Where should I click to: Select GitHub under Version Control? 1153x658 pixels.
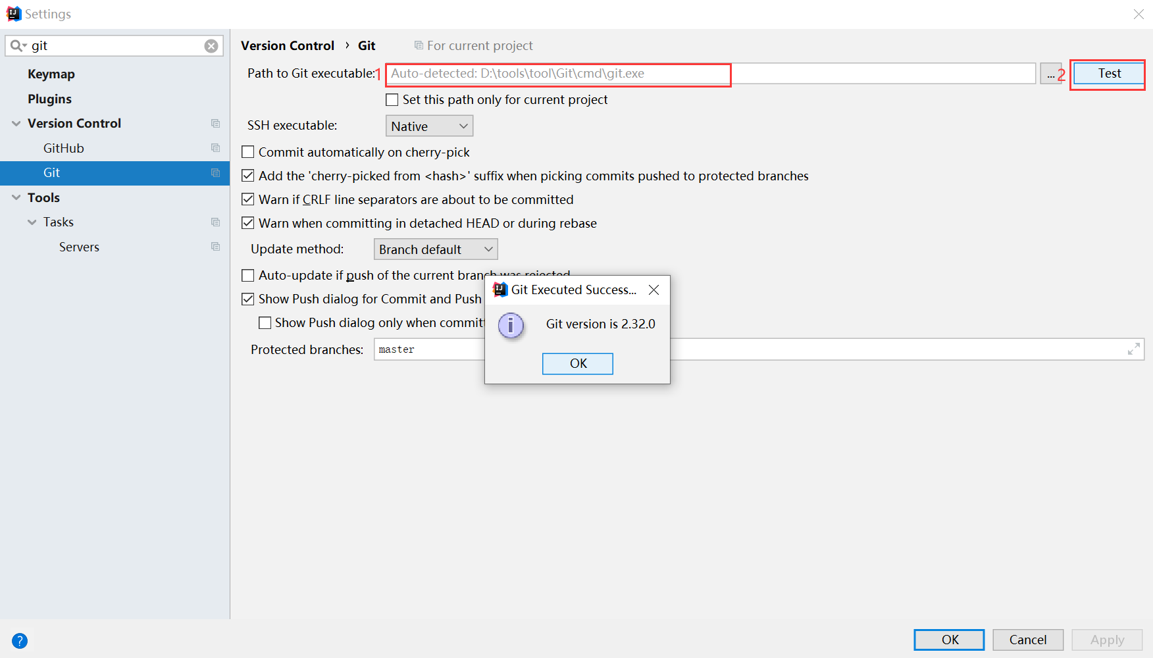pos(64,148)
